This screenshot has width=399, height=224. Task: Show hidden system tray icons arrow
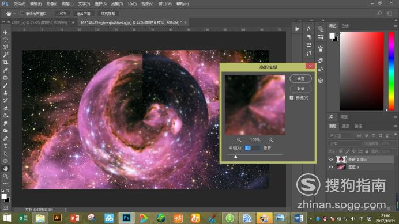coord(311,218)
